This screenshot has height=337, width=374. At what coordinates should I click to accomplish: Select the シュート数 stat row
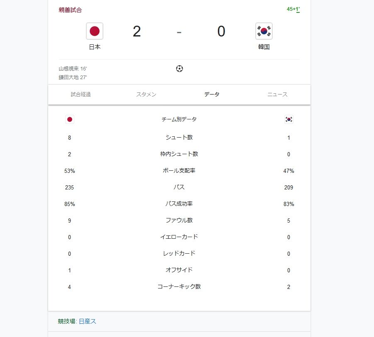point(178,138)
